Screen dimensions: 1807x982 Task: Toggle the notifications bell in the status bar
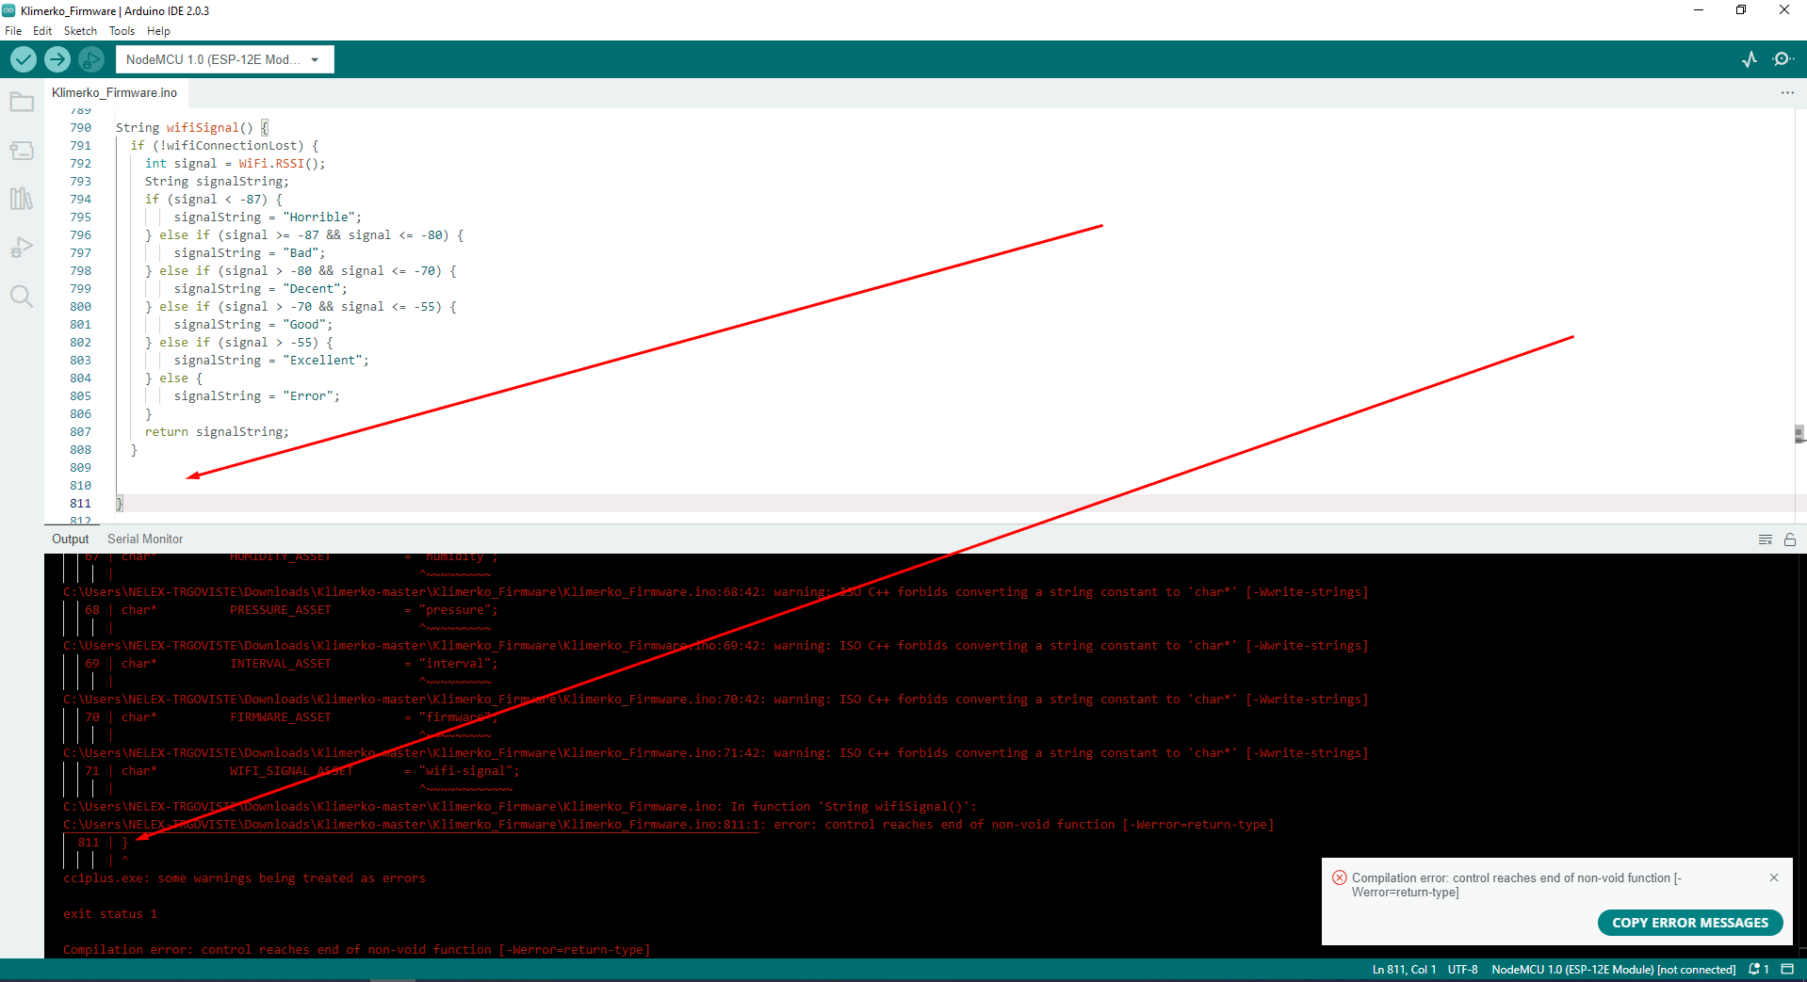pos(1756,969)
